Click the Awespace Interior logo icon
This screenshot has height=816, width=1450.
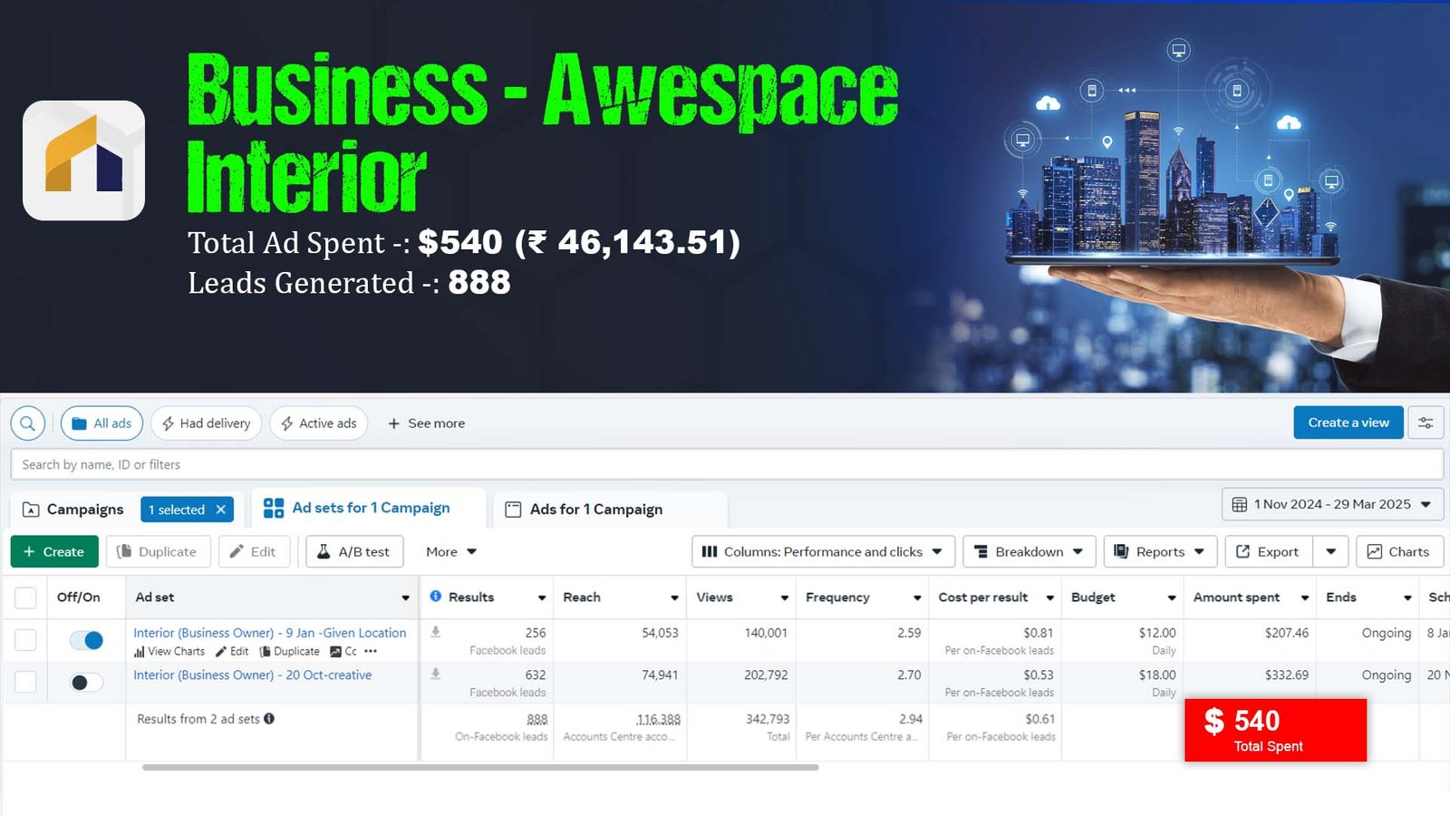coord(83,160)
